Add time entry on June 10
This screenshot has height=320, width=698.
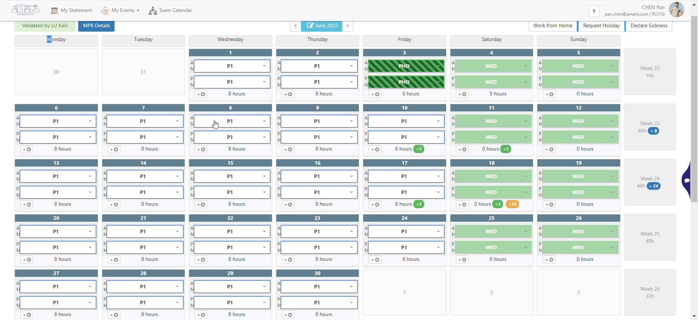pyautogui.click(x=375, y=149)
